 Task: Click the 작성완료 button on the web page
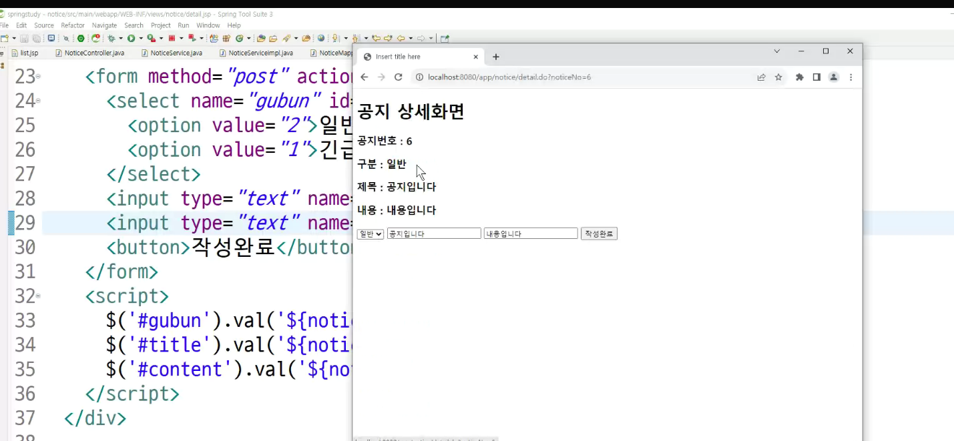(x=599, y=234)
